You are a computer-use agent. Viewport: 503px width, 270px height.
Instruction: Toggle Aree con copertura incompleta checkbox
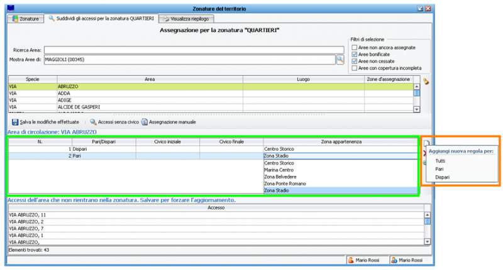355,68
